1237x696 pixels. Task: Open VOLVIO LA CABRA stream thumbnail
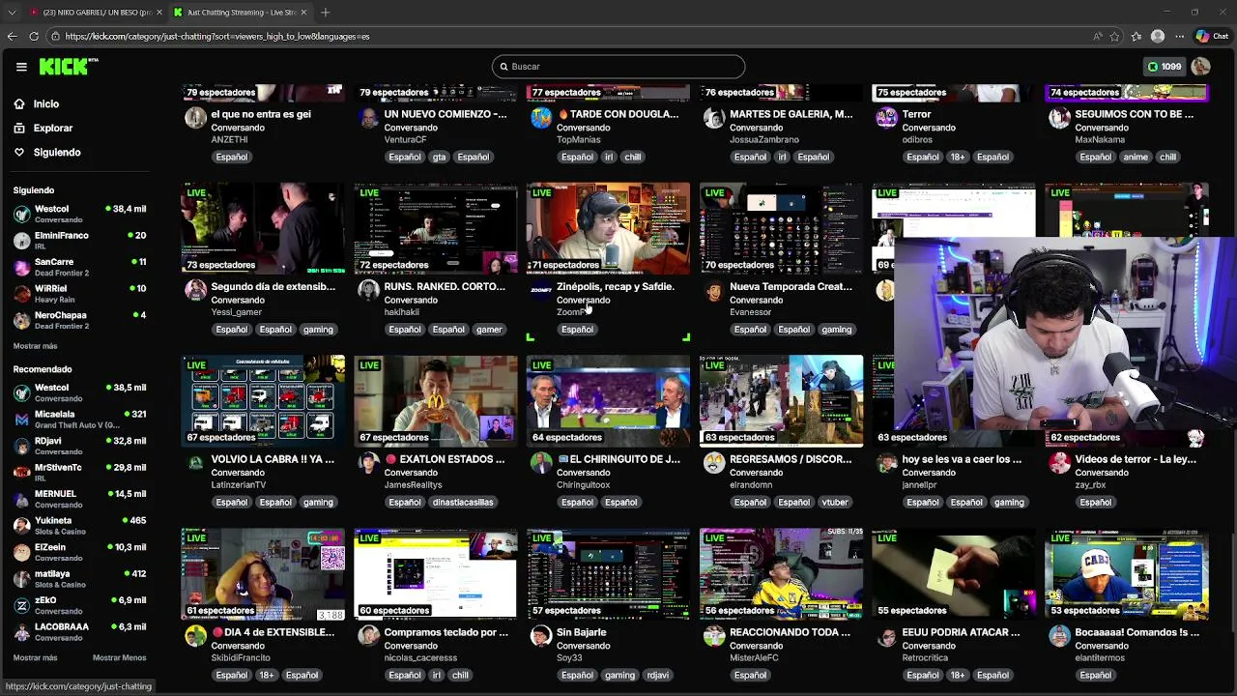(263, 401)
